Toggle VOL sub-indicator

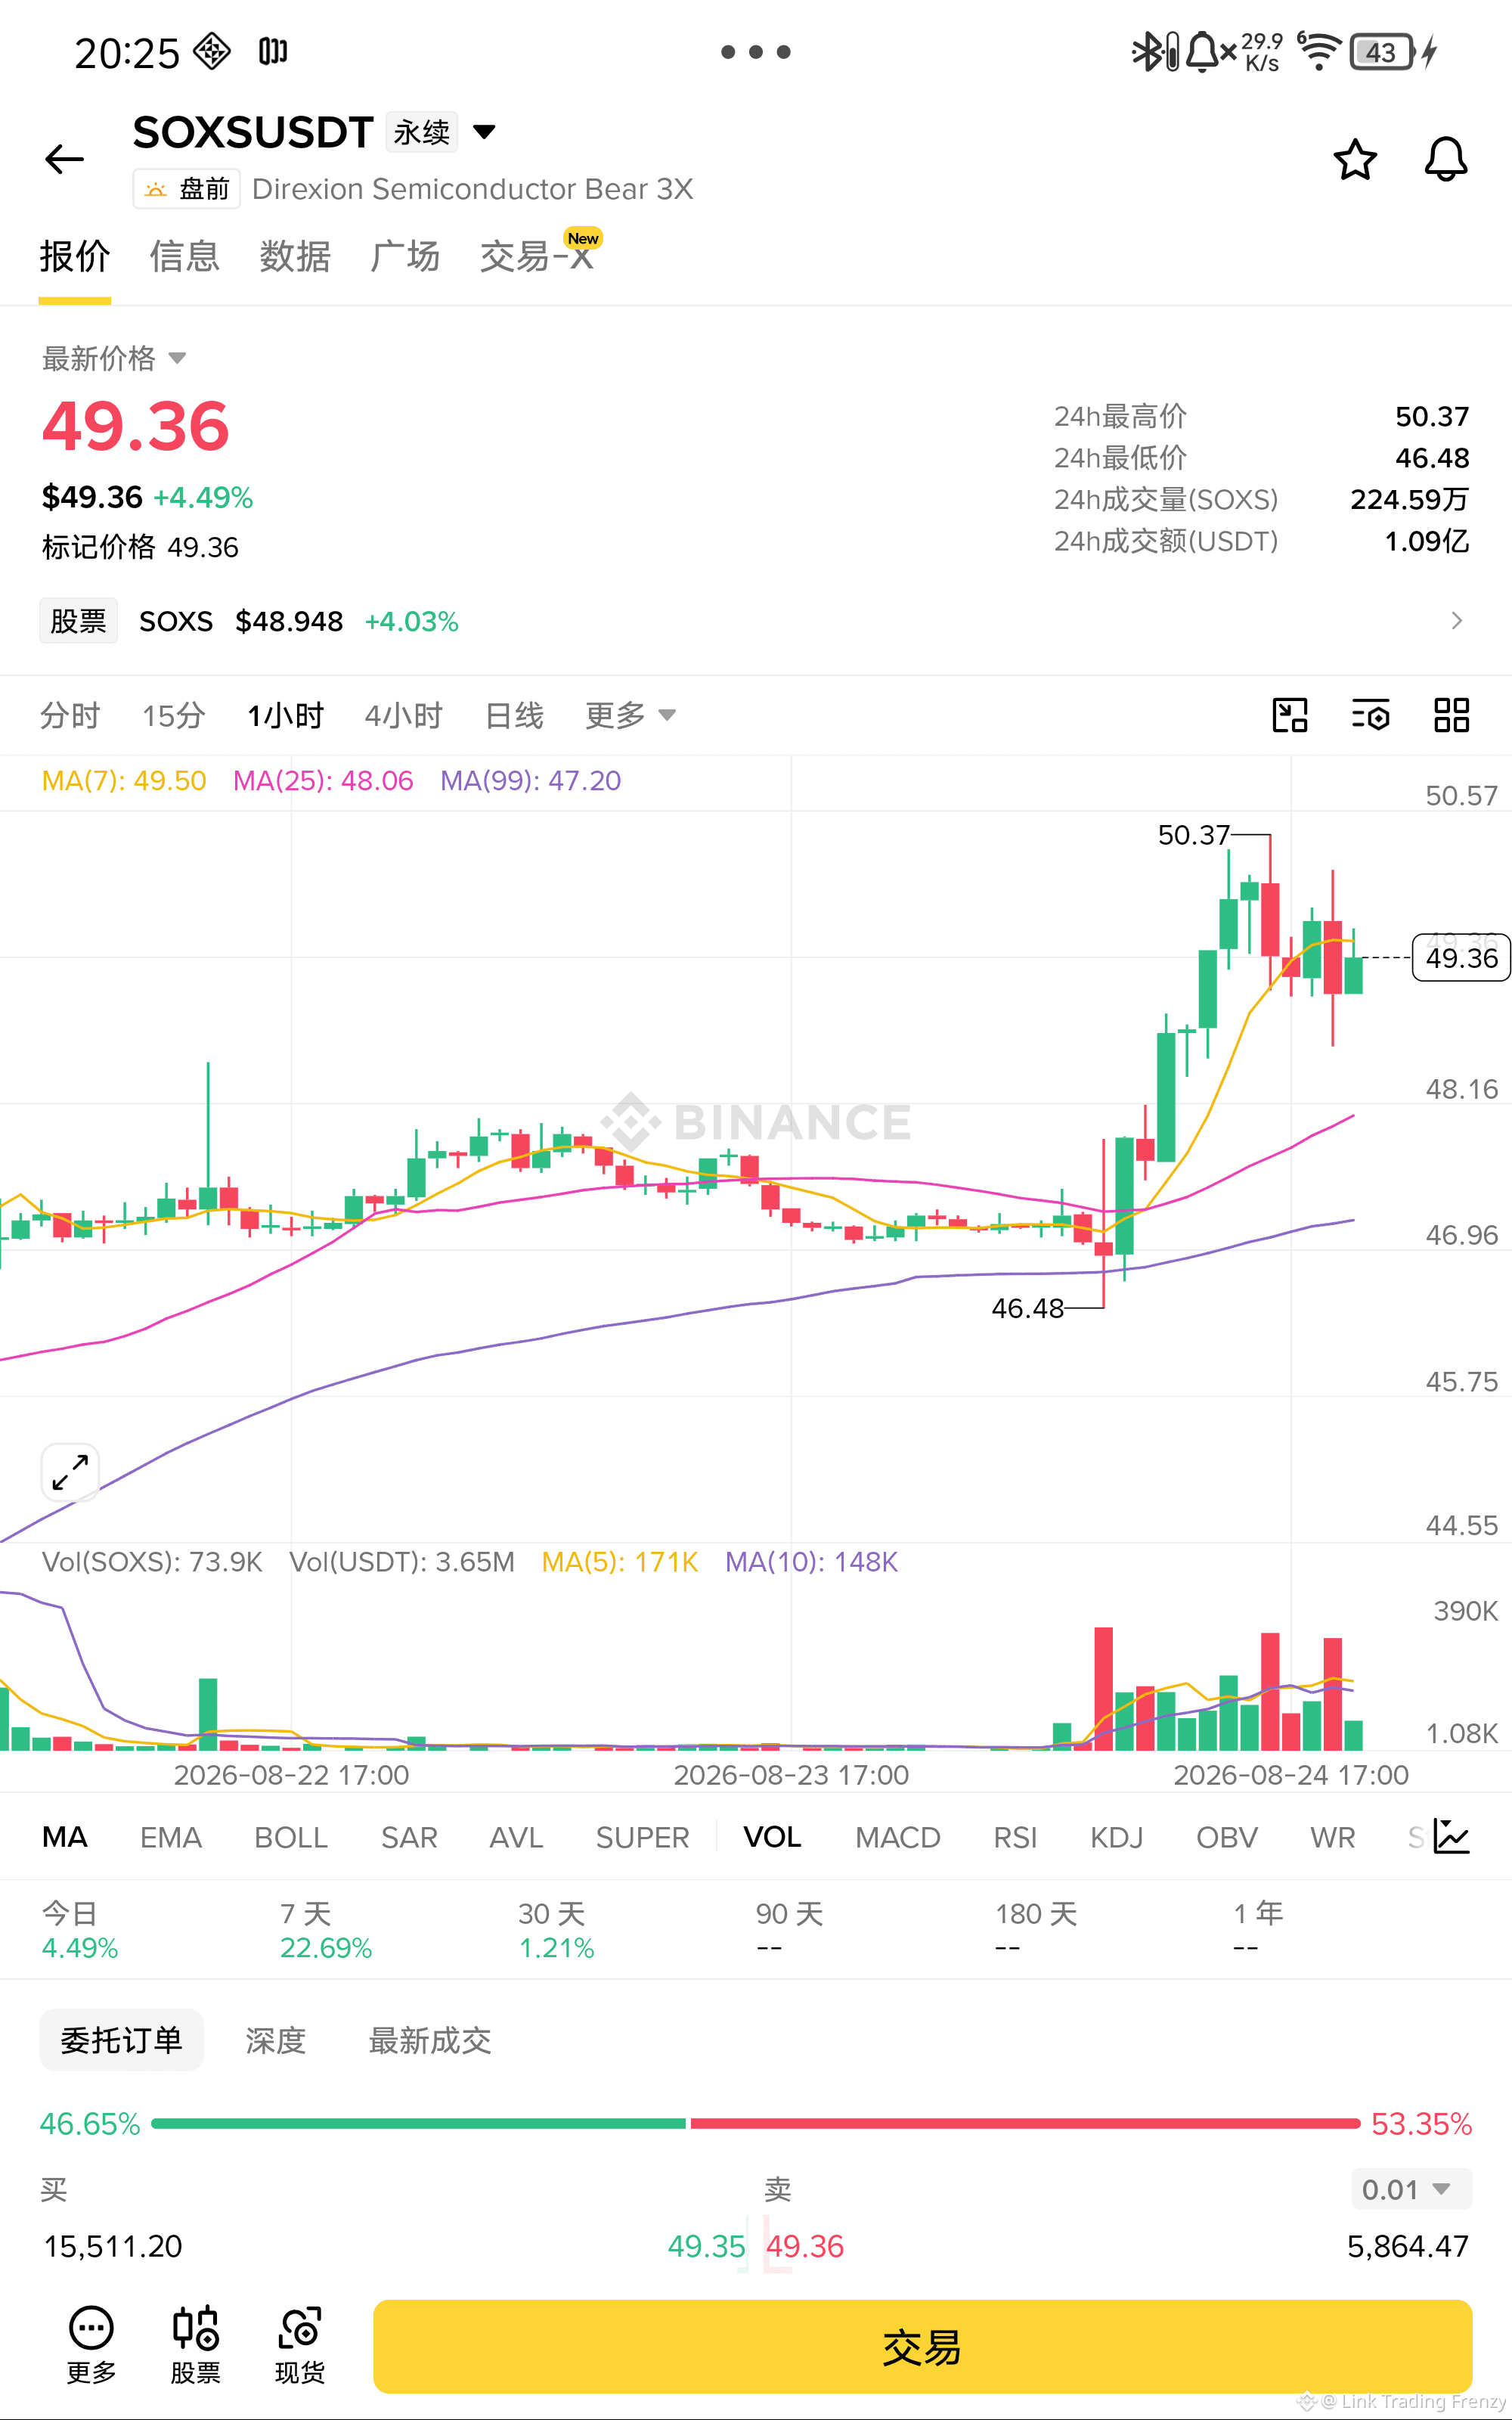772,1837
